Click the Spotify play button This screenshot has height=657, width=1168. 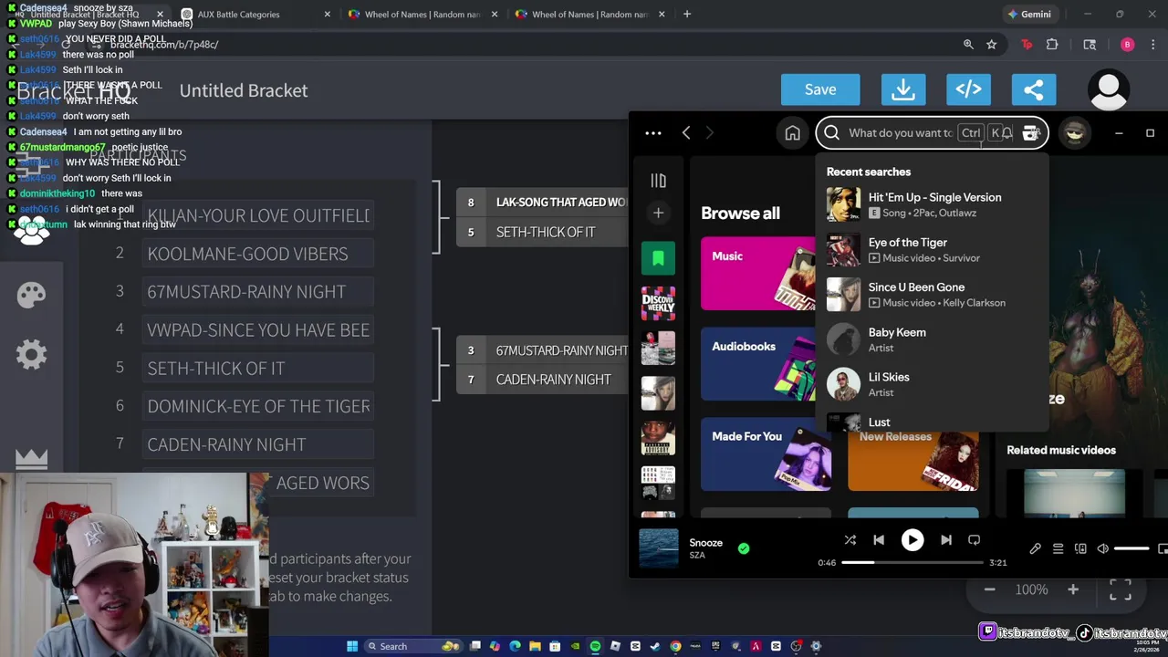point(912,540)
